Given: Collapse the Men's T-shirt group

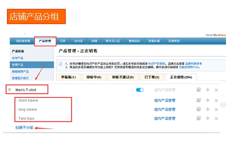Looking at the screenshot, I should pos(10,90).
